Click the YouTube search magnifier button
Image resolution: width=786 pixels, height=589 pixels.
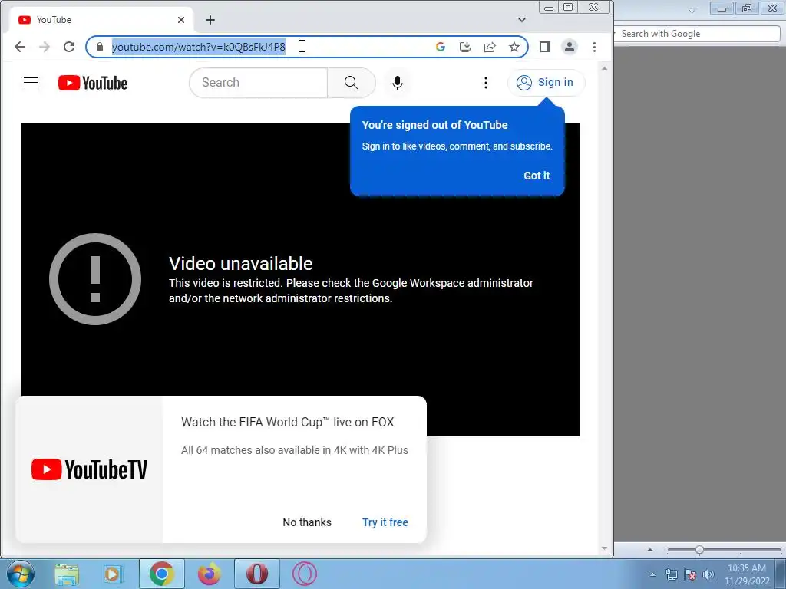pos(352,83)
